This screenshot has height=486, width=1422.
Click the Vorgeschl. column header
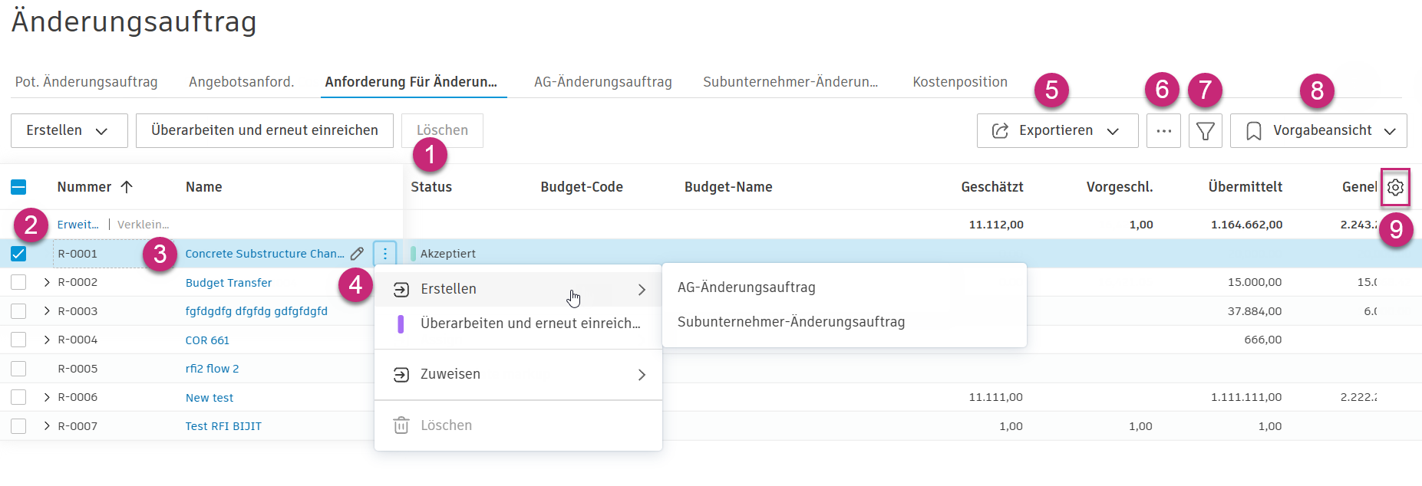(x=1120, y=187)
